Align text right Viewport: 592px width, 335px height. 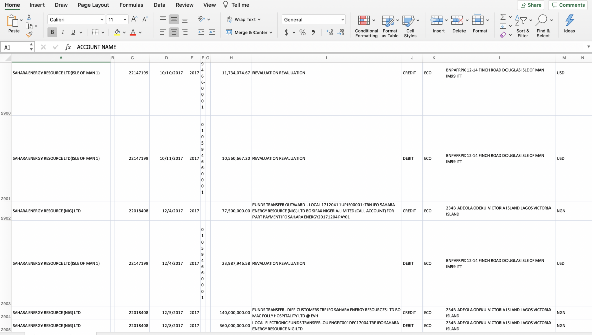click(185, 32)
